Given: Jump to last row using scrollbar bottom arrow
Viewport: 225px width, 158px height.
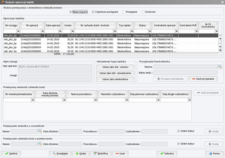Looking at the screenshot, I should click(220, 50).
